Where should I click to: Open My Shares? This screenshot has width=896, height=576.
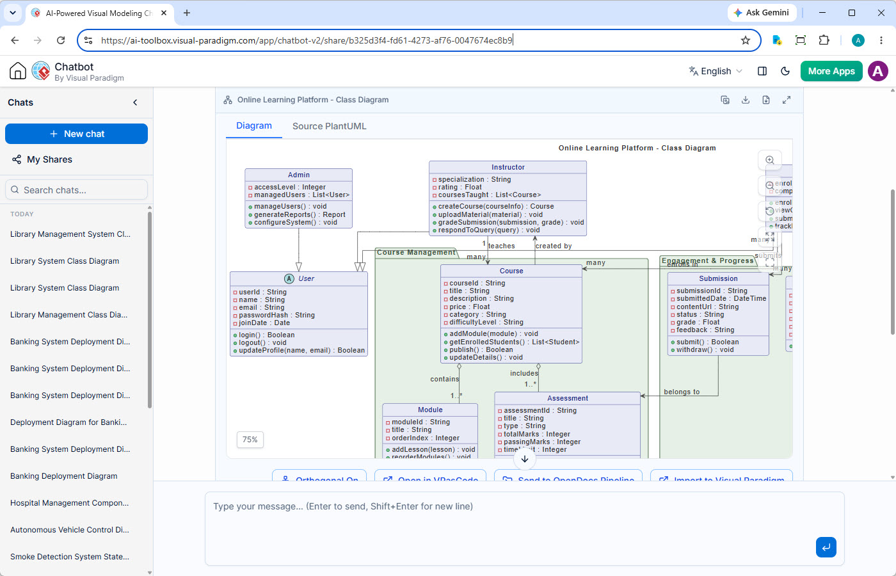tap(42, 159)
